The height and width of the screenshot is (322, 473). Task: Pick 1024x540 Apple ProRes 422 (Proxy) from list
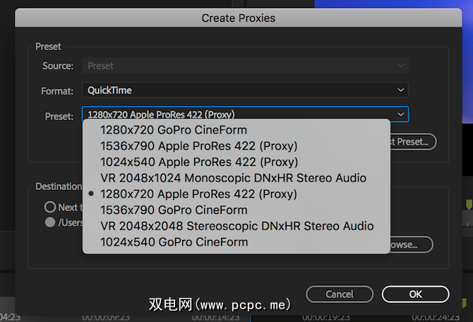pyautogui.click(x=198, y=162)
